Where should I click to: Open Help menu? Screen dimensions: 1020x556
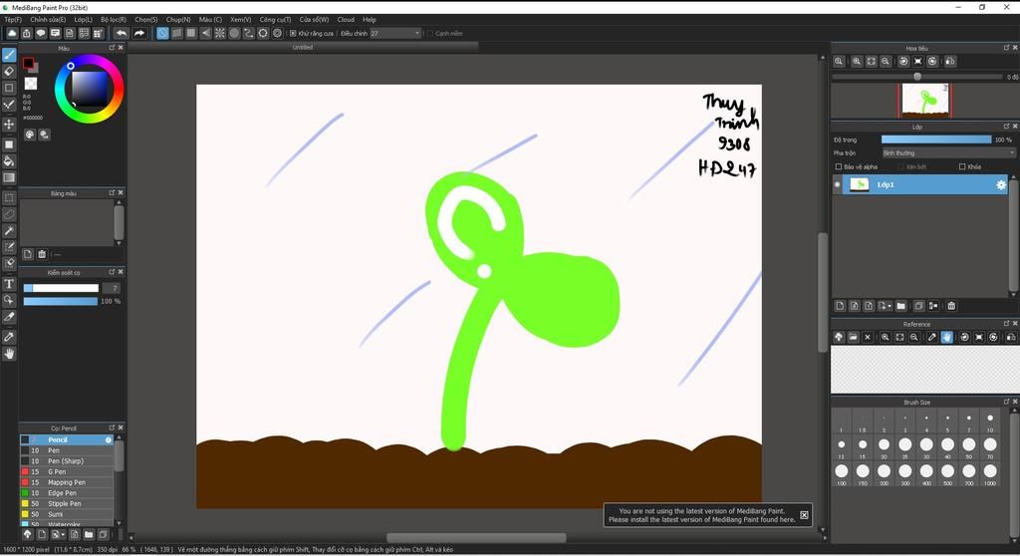click(370, 20)
